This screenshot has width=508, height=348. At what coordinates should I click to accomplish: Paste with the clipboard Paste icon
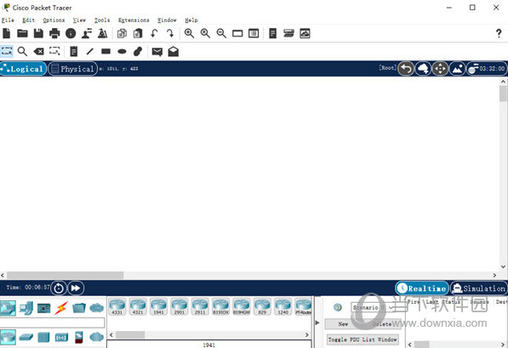tap(138, 33)
